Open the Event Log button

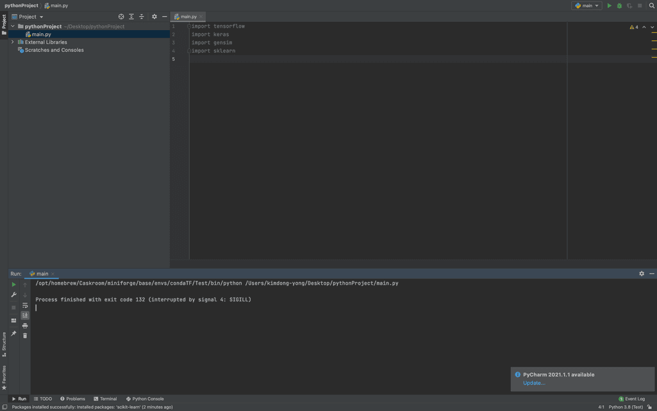(x=632, y=399)
